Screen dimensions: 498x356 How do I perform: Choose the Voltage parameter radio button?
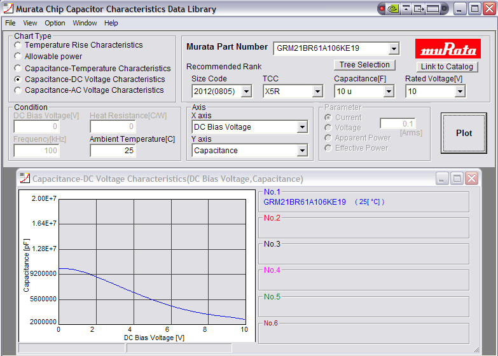328,128
